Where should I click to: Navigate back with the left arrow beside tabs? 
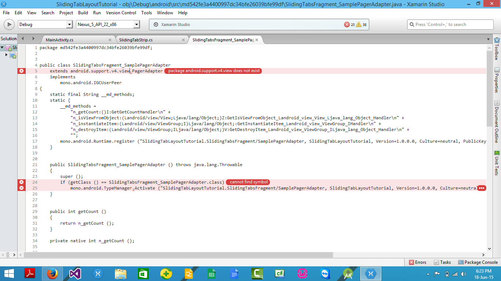click(x=23, y=39)
